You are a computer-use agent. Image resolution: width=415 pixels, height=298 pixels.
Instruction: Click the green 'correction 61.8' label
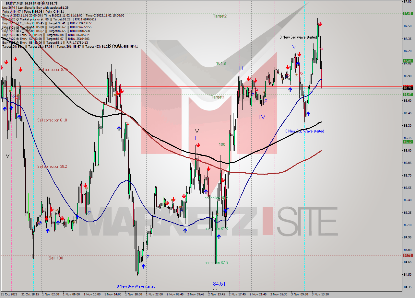tap(216, 229)
